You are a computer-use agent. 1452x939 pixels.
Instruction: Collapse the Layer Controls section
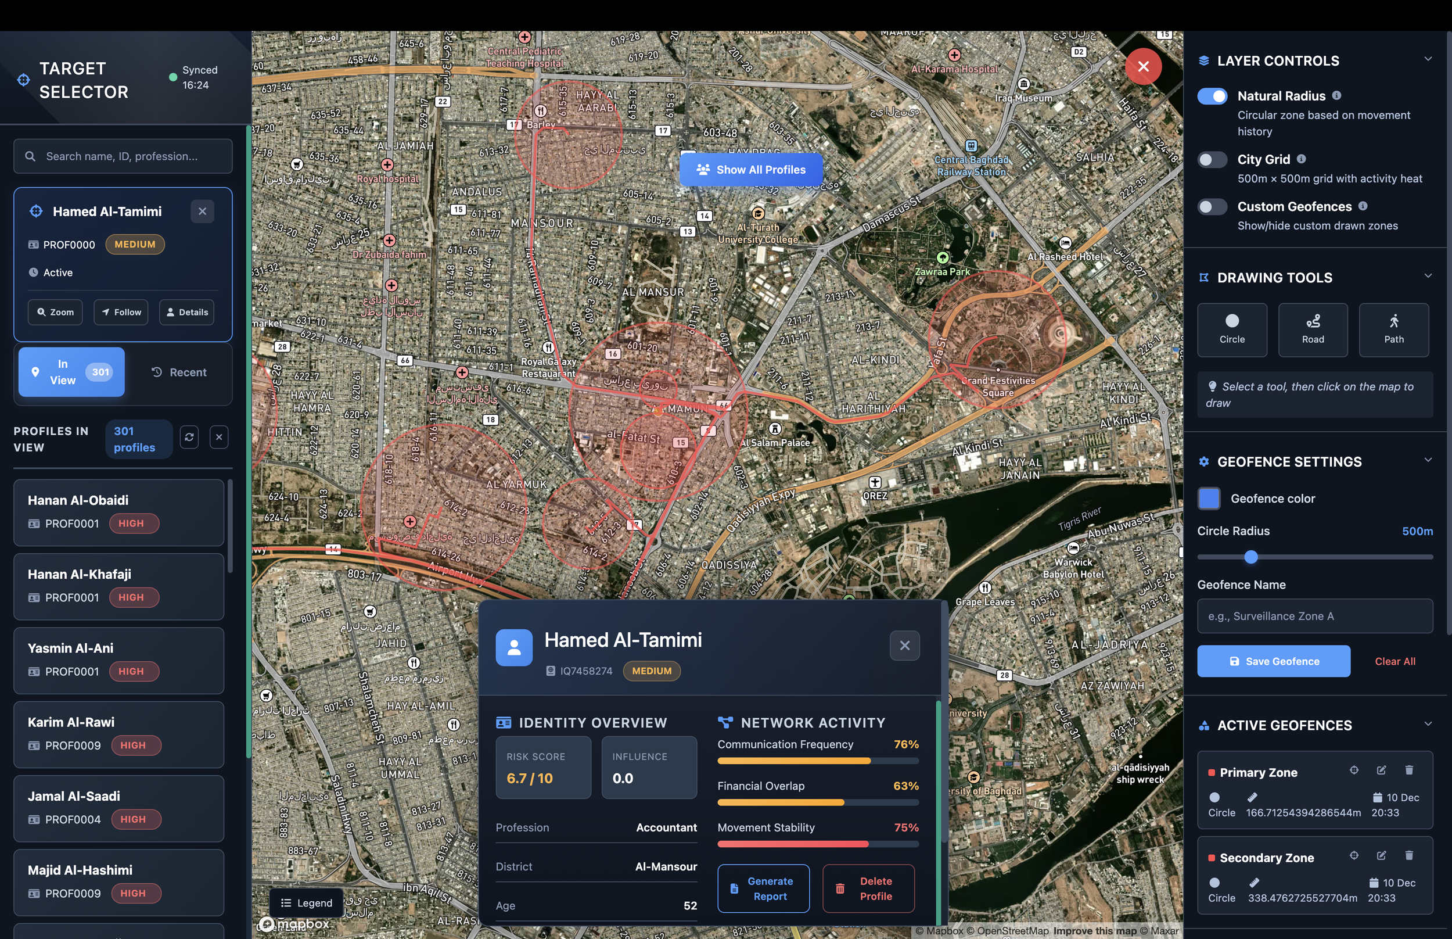(1427, 59)
